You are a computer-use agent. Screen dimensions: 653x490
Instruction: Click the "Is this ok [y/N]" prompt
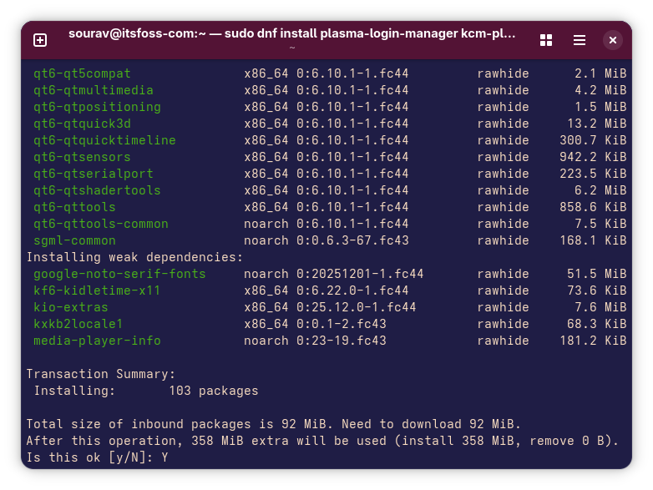tap(89, 457)
